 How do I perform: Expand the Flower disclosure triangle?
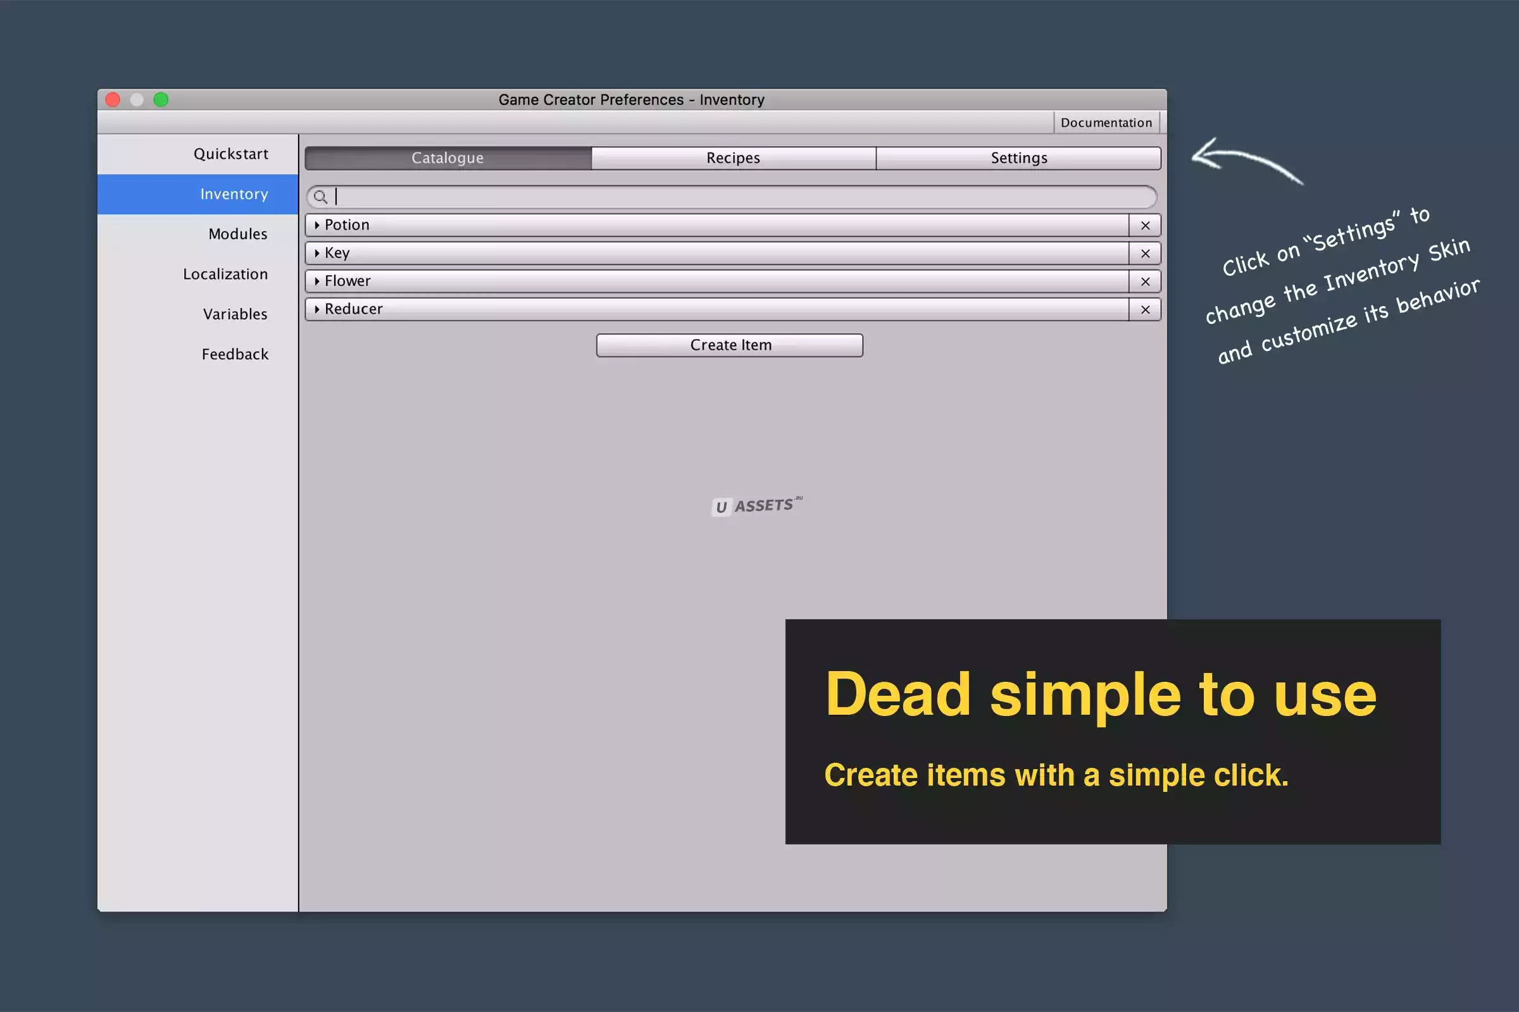coord(316,281)
